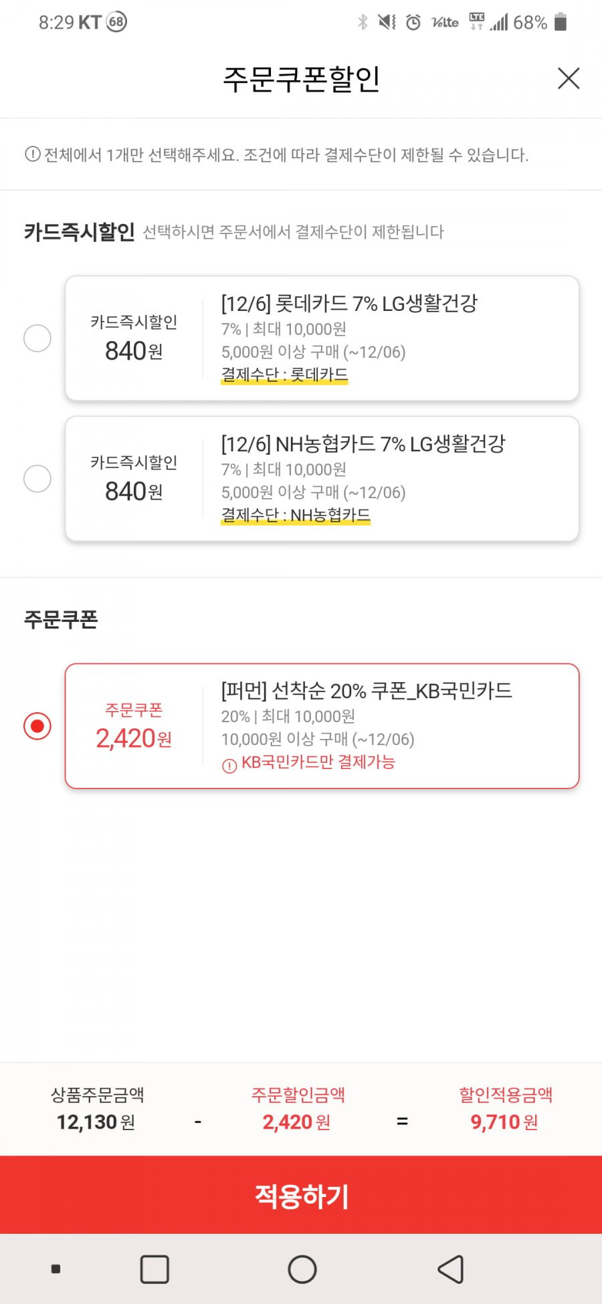Tap the Android home circle icon
Viewport: 602px width, 1304px height.
(302, 1269)
